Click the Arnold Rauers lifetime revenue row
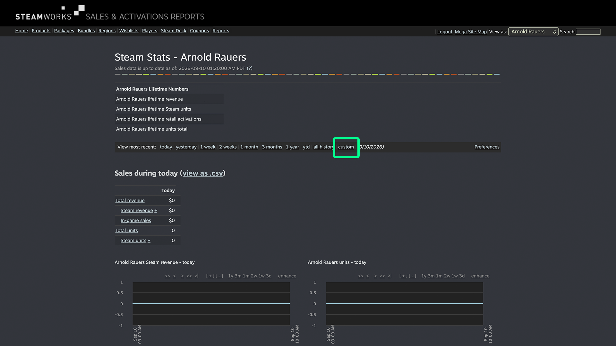Screen dimensions: 616x346 [169, 99]
